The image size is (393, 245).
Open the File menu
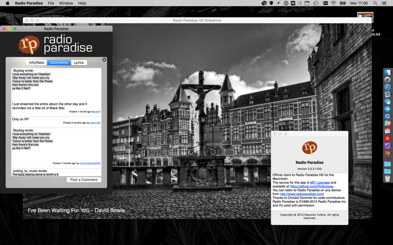click(x=51, y=3)
